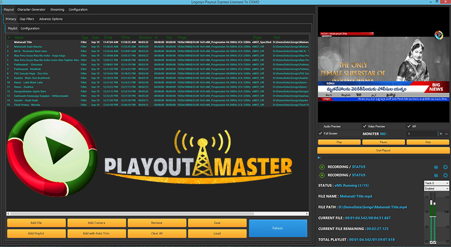
Task: Toggle left audio channel checkbox under the meter
Action: (431, 243)
